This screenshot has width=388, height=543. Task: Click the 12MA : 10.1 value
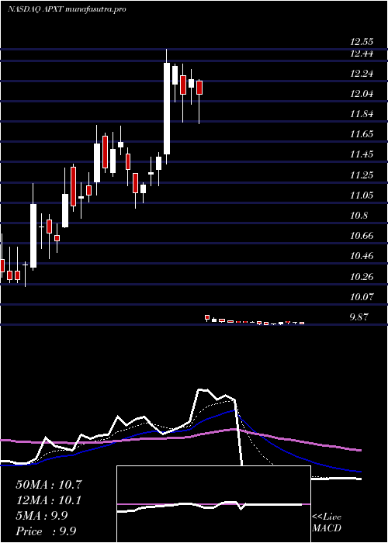pyautogui.click(x=49, y=500)
